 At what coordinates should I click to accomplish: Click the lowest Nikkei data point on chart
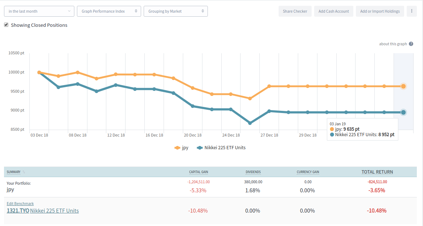click(250, 123)
